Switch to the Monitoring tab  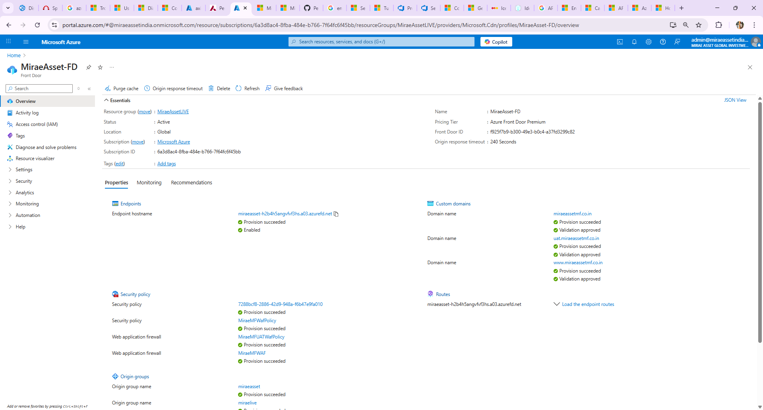(149, 182)
